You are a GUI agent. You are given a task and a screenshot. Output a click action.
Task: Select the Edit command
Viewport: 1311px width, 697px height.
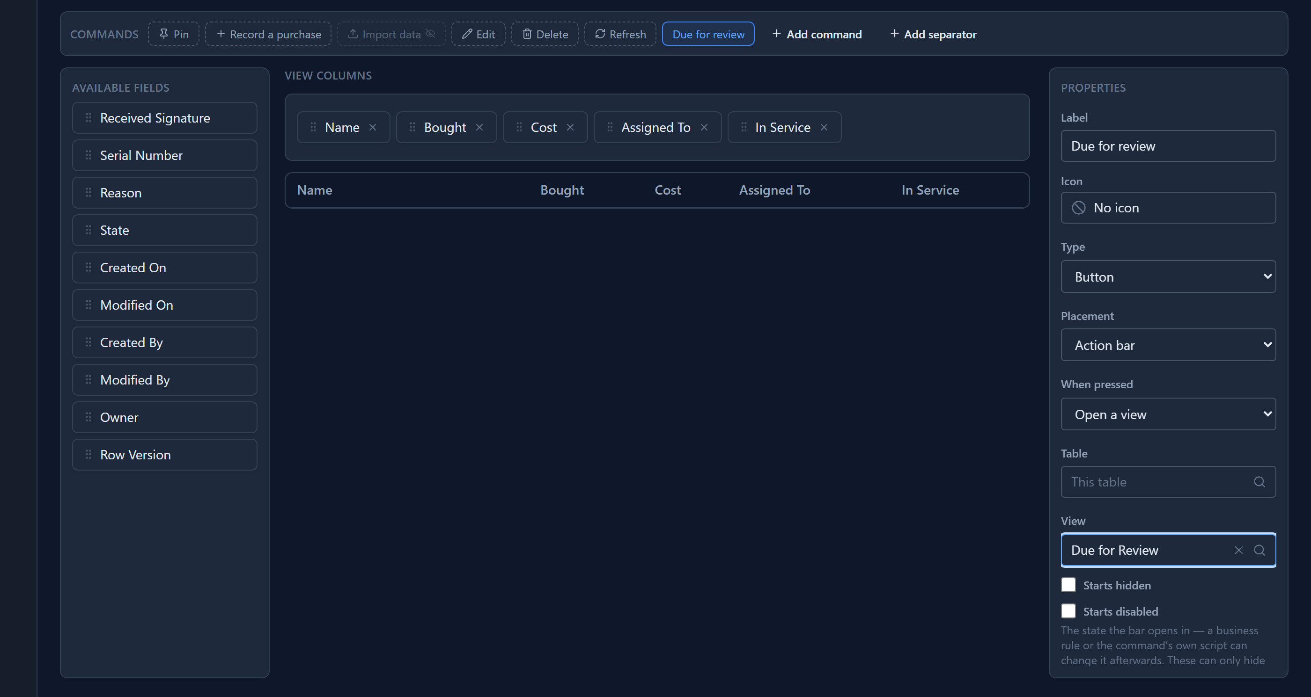pyautogui.click(x=478, y=34)
